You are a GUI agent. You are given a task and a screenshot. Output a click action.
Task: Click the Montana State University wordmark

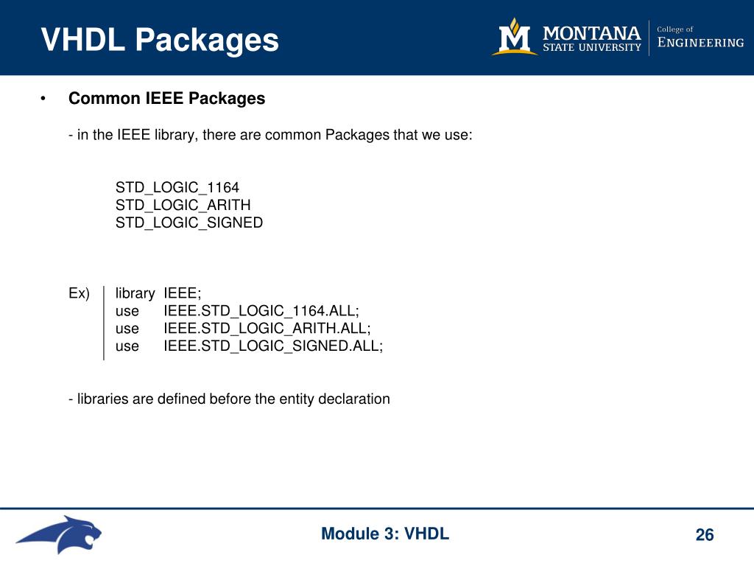tap(591, 38)
